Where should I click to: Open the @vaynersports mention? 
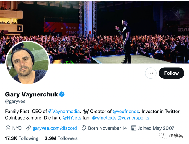point(133,118)
